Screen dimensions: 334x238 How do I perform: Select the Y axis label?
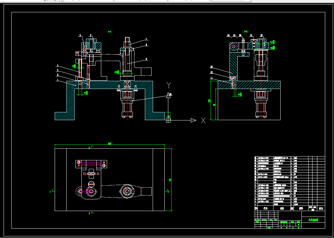coord(169,85)
